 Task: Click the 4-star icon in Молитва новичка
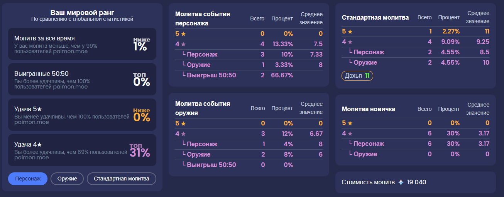point(350,134)
